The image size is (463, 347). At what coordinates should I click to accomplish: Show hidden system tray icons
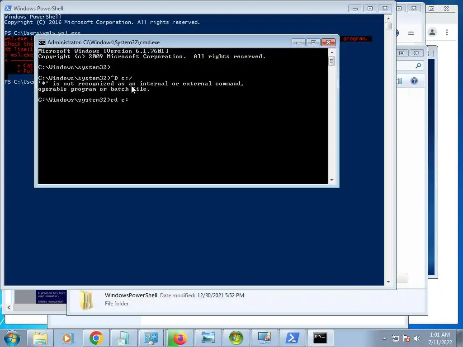click(x=384, y=338)
